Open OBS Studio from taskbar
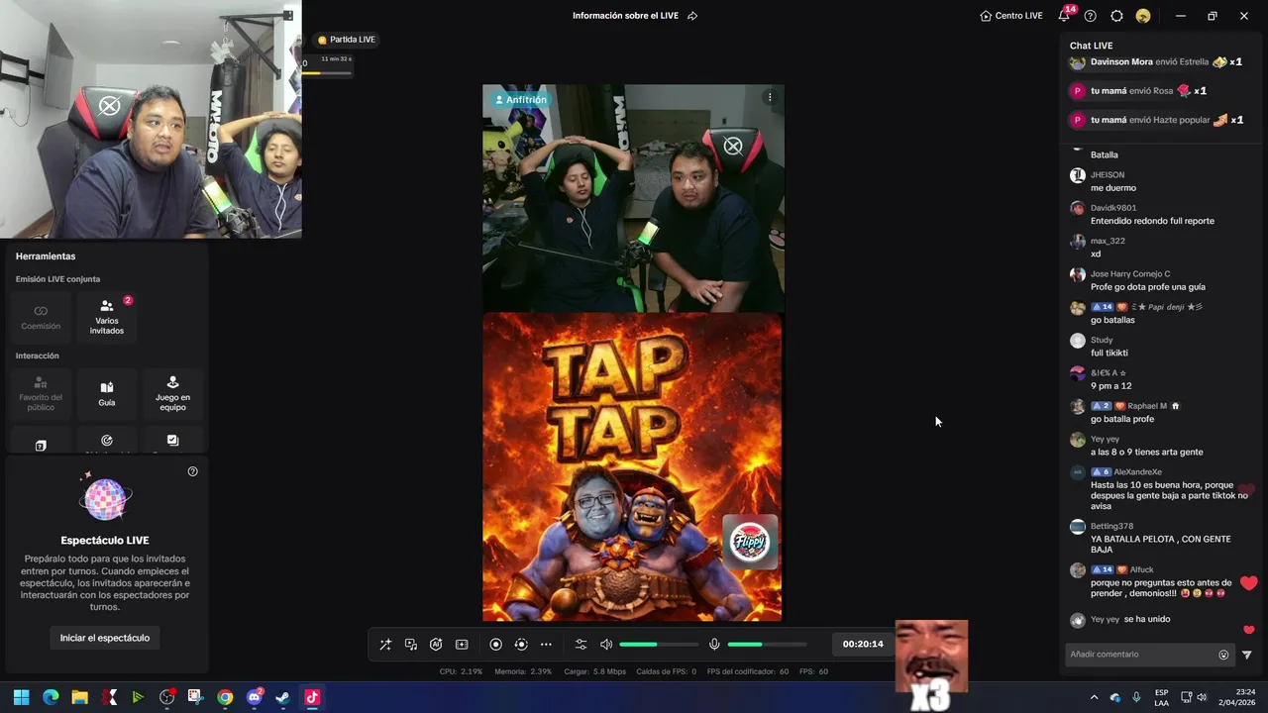 click(x=166, y=697)
